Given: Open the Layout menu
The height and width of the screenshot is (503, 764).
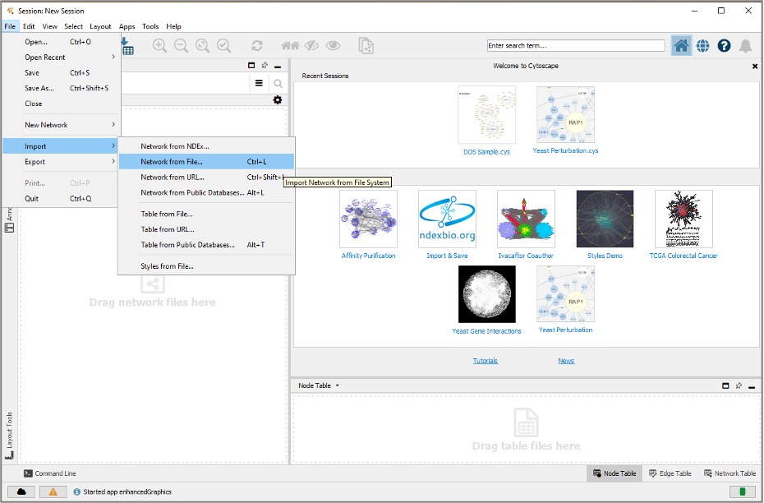Looking at the screenshot, I should 100,26.
